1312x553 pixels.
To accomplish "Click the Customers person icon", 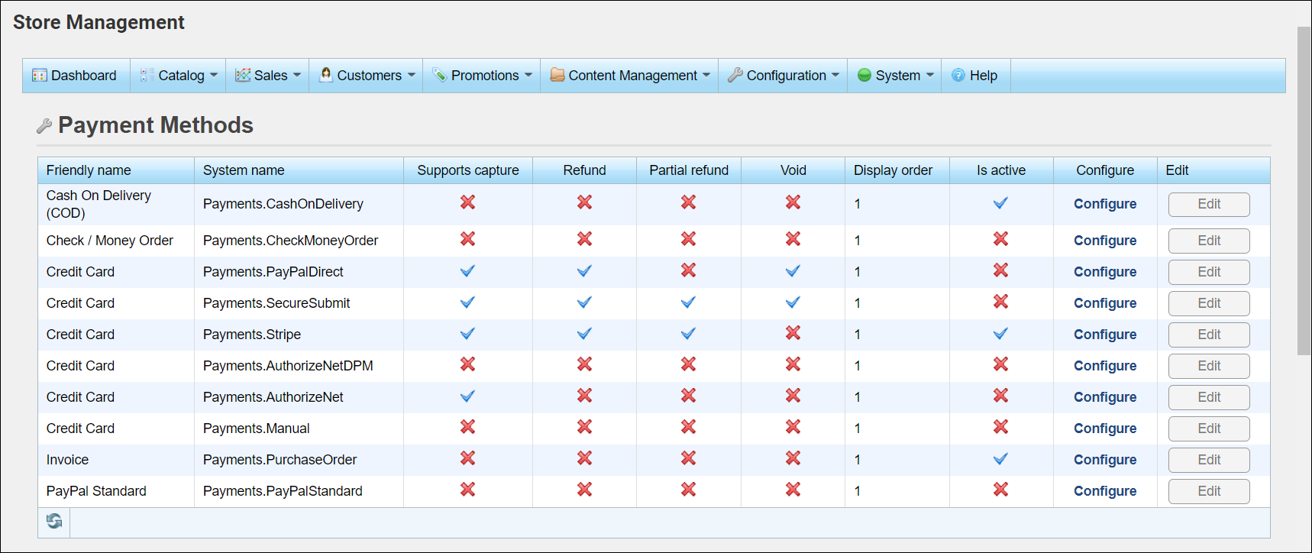I will (x=326, y=75).
